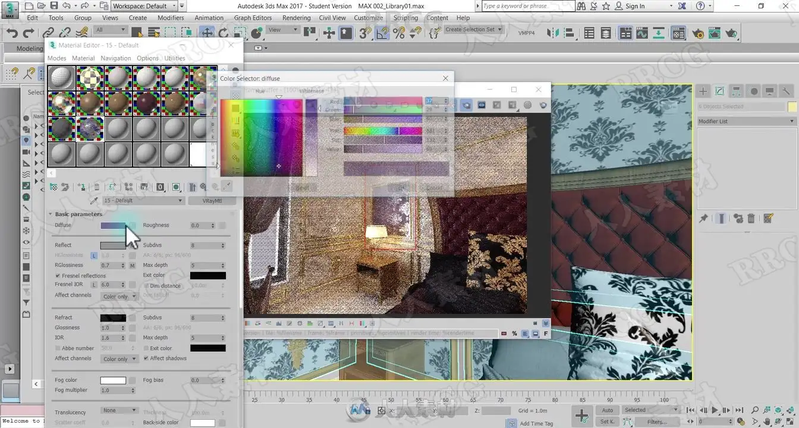Screen dimensions: 799x428
Task: Uncheck the Affect shadows checkbox
Action: [x=146, y=358]
